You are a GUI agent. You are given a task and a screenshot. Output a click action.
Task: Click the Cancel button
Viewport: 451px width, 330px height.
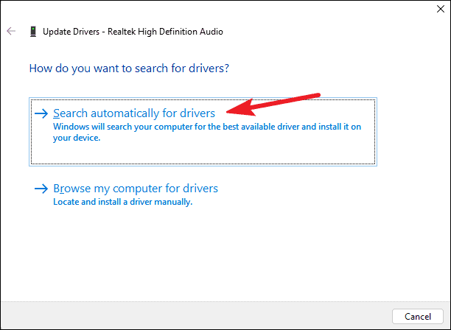(x=418, y=317)
